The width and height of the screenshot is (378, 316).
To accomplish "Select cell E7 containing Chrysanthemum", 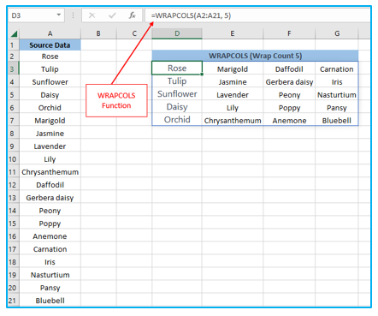I will (233, 120).
